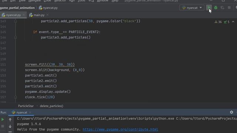237x133 pixels.
Task: Click particle3.add_particles() code line
Action: (x=66, y=37)
